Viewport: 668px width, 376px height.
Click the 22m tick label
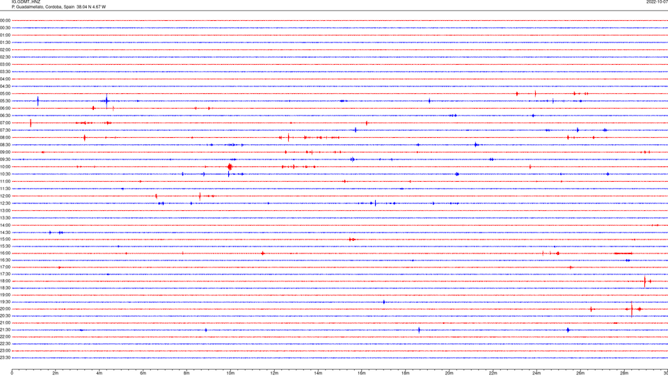[493, 373]
